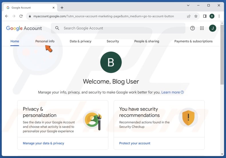Open the Google apps grid
The height and width of the screenshot is (158, 226).
pyautogui.click(x=202, y=28)
